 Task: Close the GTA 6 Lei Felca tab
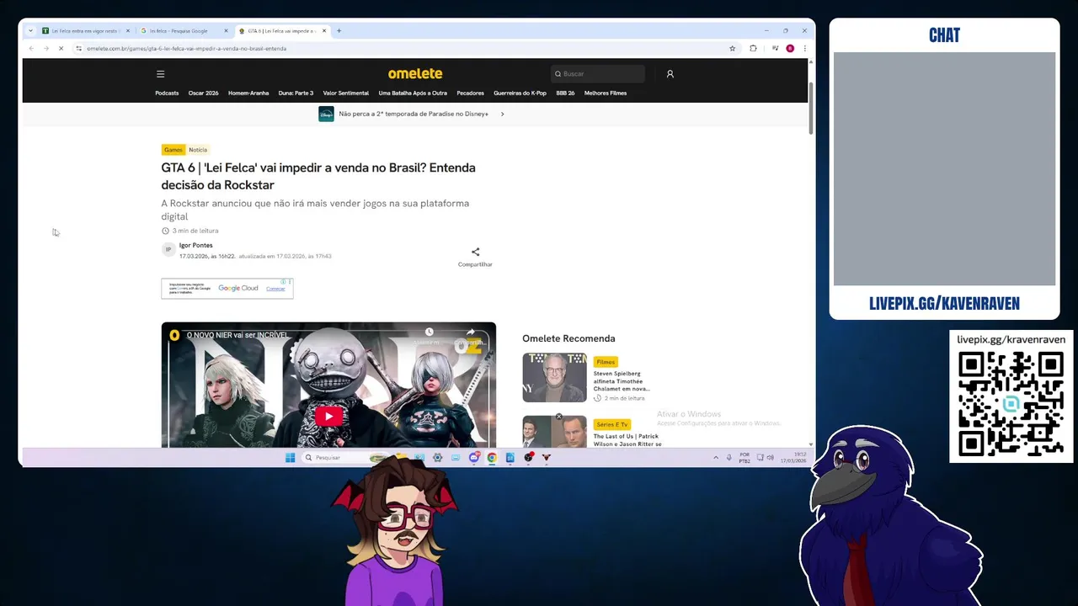coord(324,31)
